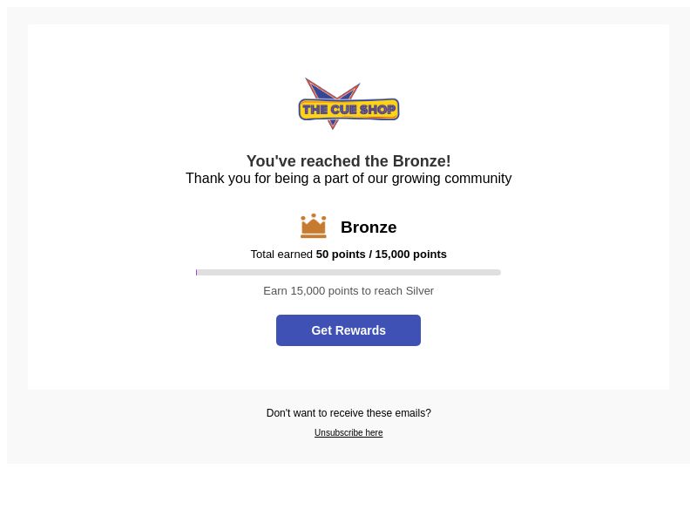Click "Don't want to receive these emails?" text

pos(348,413)
